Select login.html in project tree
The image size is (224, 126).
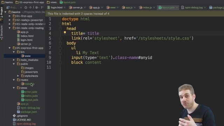pos(25,40)
